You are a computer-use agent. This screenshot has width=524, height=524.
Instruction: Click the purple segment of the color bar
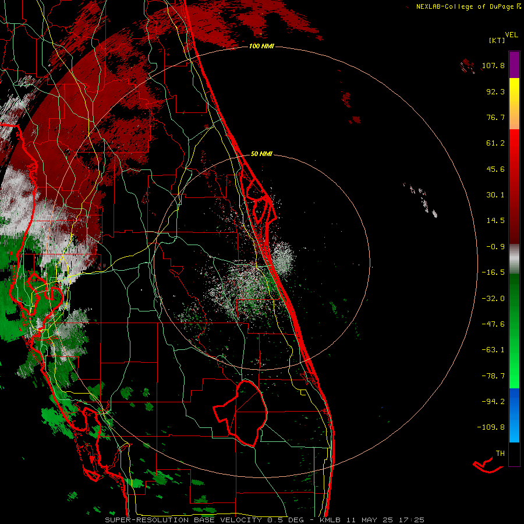point(514,65)
